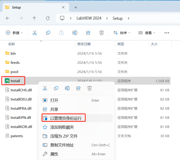Open the 排序 (Sort) dropdown

122,33
